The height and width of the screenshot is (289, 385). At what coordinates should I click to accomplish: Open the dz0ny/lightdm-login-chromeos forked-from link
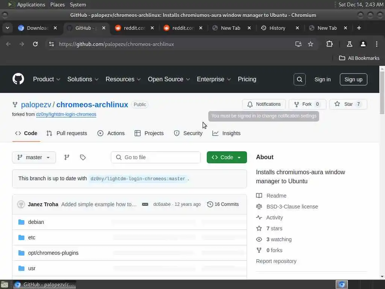coord(66,114)
